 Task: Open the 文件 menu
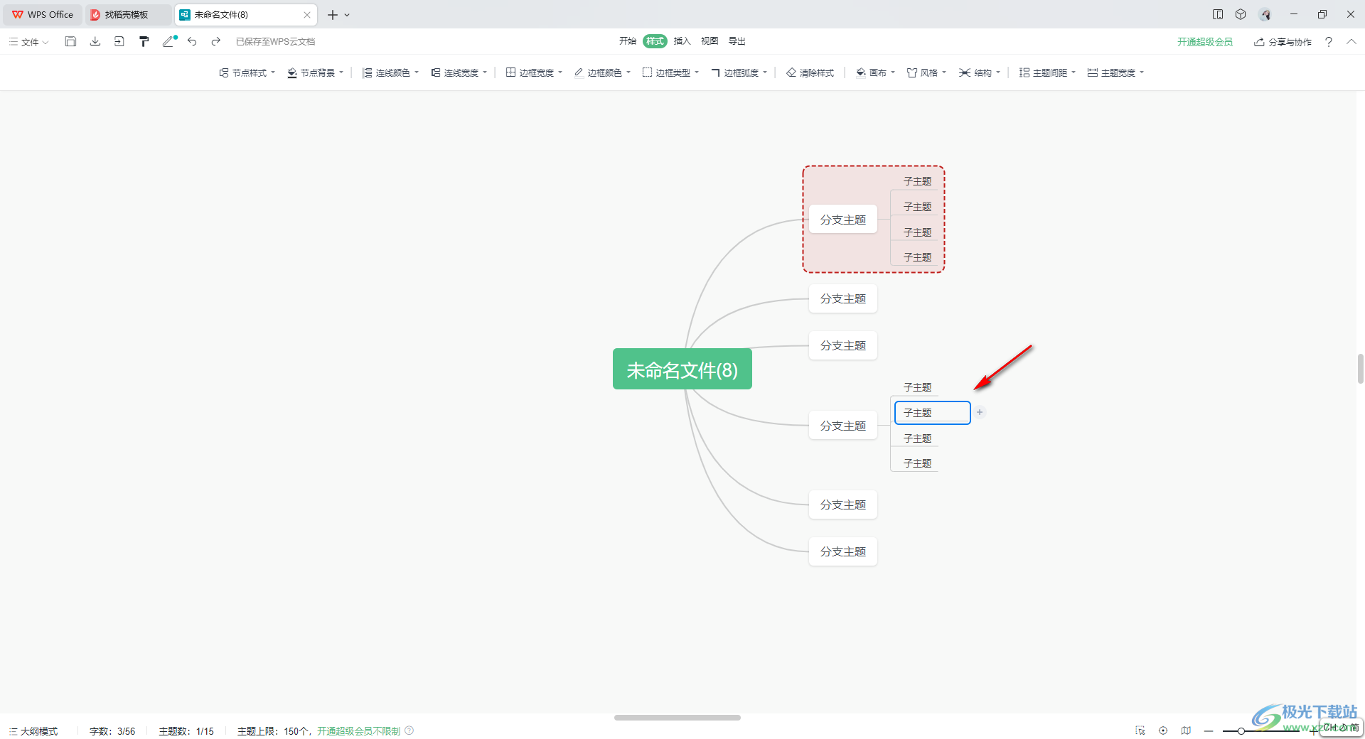pyautogui.click(x=29, y=42)
